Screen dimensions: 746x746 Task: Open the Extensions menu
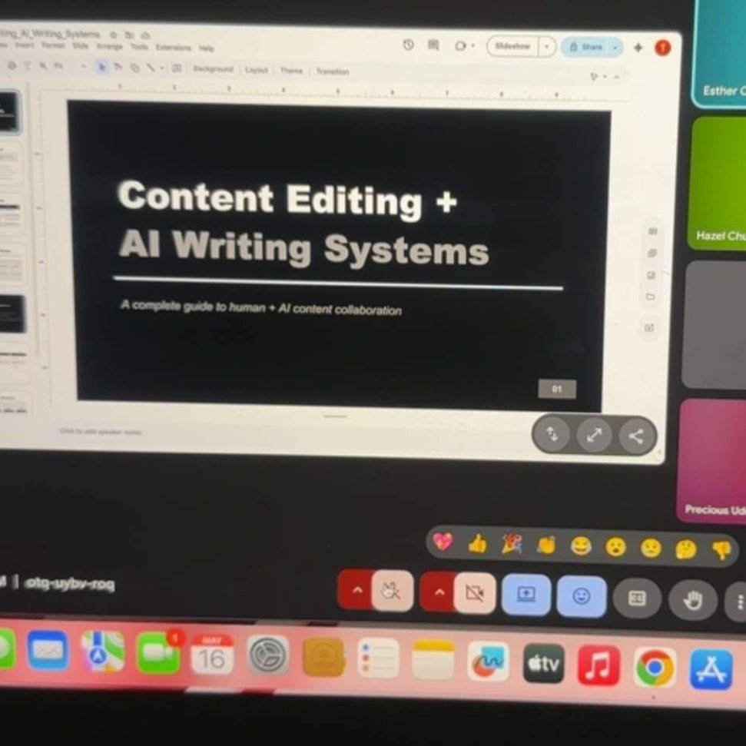click(173, 48)
